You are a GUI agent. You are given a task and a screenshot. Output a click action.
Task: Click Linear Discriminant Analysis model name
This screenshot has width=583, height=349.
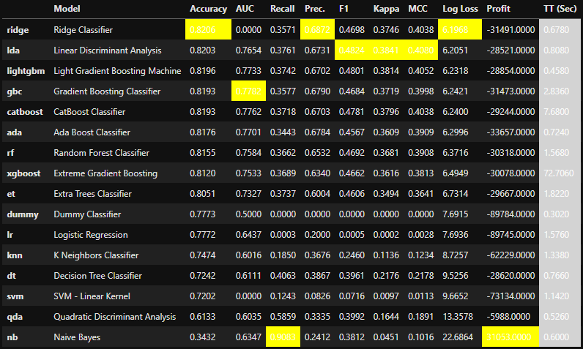click(x=108, y=50)
